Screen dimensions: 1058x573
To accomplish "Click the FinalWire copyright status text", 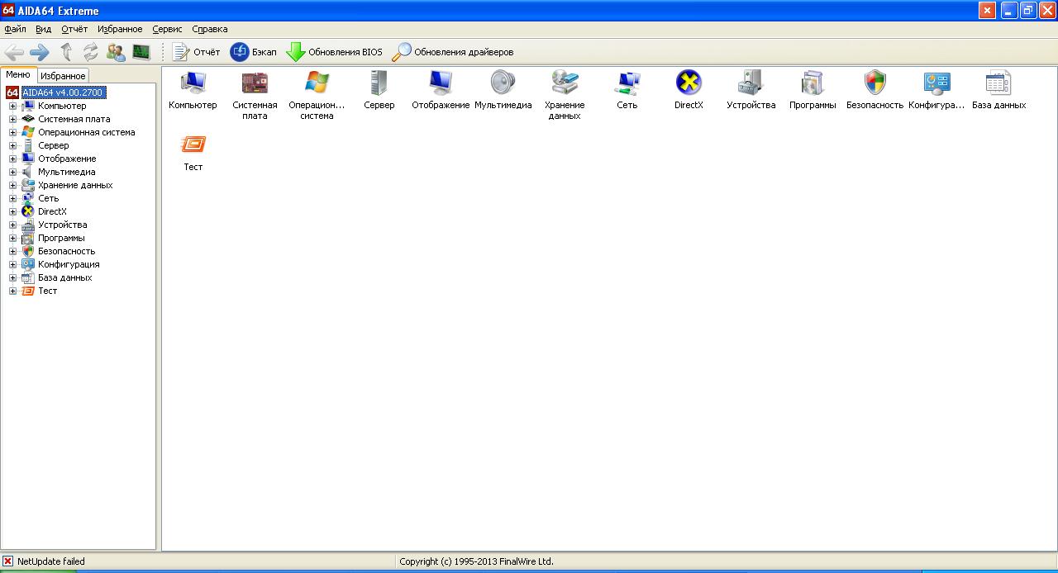I will point(476,561).
